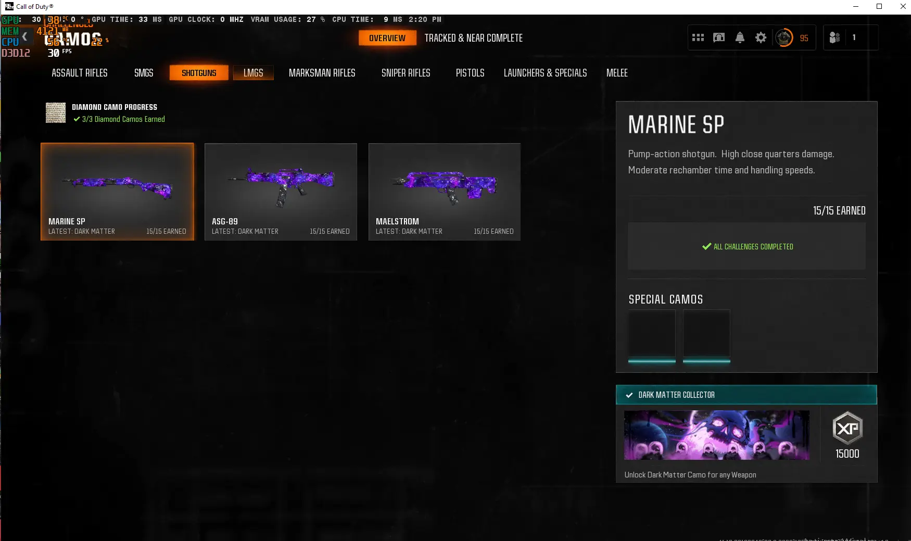Select the LMGs weapon category
The width and height of the screenshot is (911, 541).
coord(253,73)
